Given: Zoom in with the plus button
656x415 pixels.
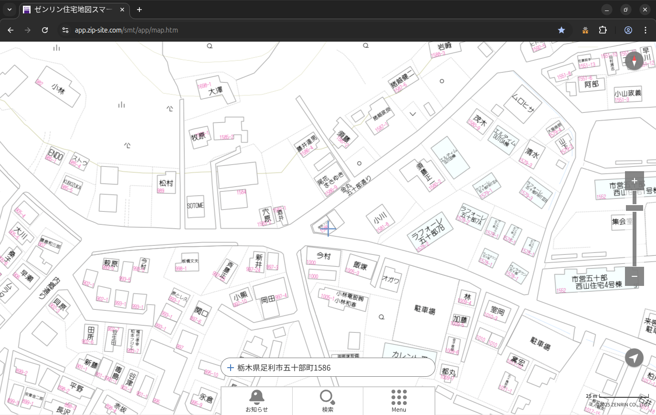Looking at the screenshot, I should click(635, 181).
